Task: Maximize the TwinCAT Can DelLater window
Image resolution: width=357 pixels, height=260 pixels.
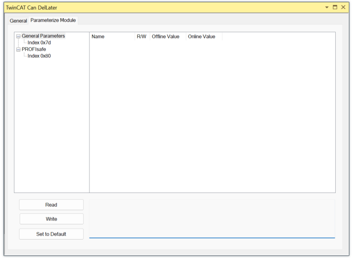Action: pyautogui.click(x=335, y=7)
